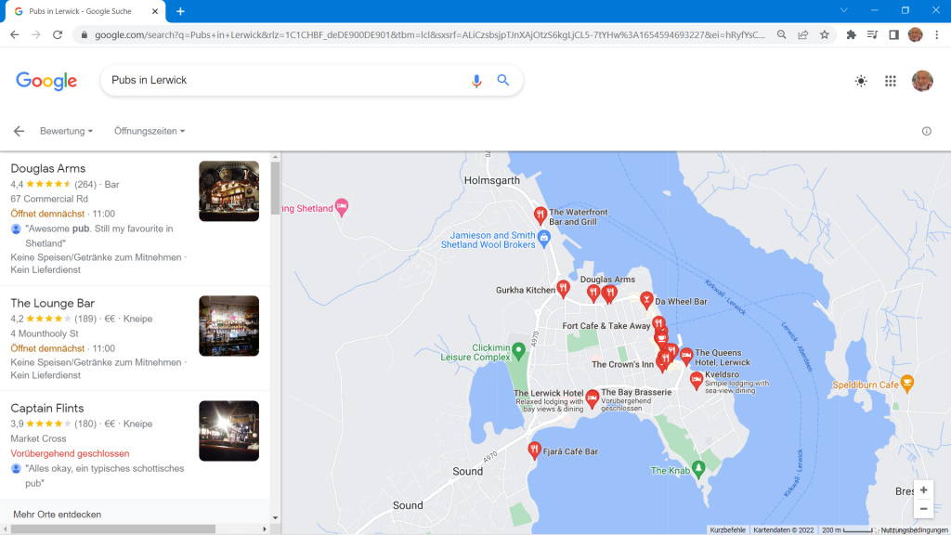The image size is (951, 535).
Task: Zoom in on the map
Action: click(922, 489)
